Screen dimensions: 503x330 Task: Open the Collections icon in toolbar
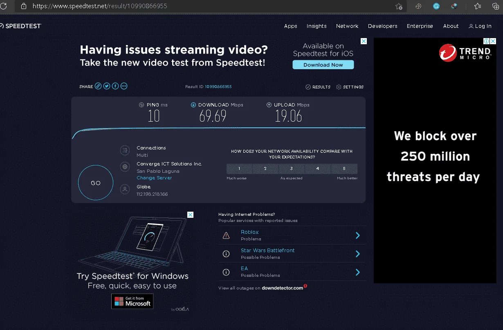tap(496, 6)
